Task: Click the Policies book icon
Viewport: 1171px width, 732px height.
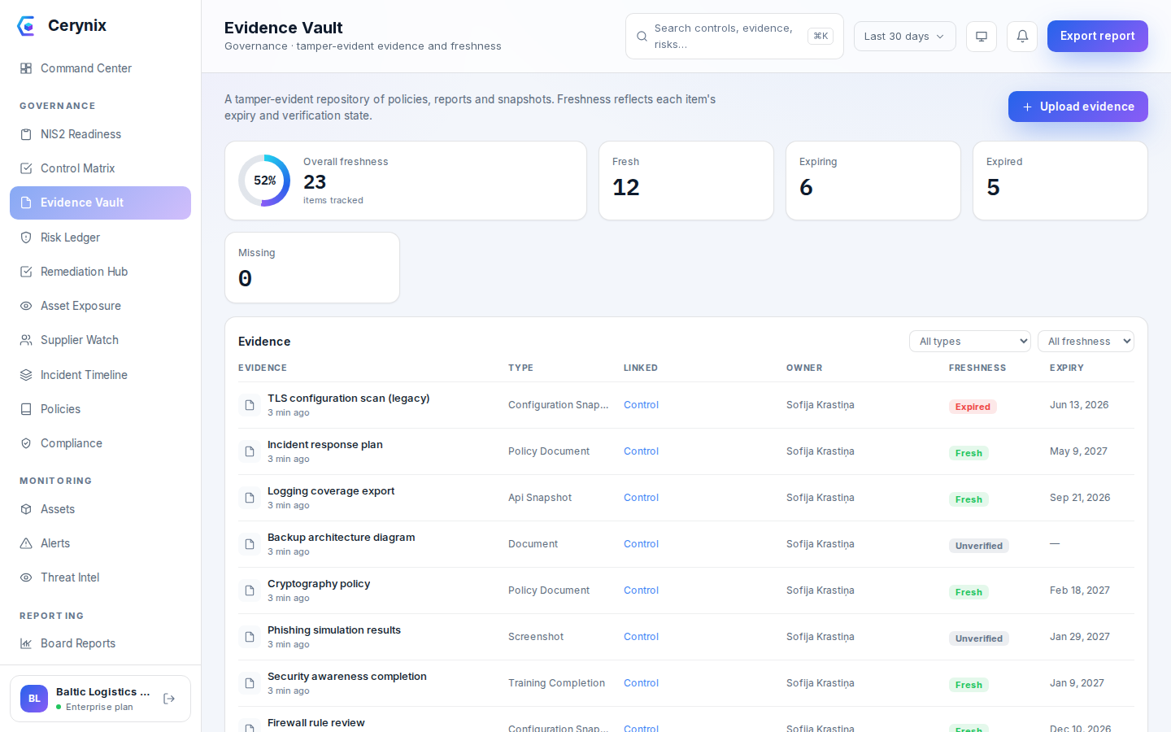Action: [x=26, y=409]
